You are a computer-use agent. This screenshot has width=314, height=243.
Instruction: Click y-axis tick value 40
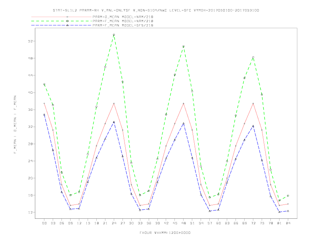pos(31,93)
